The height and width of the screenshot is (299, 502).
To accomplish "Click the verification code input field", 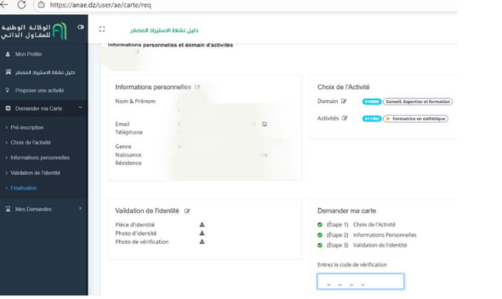I will (x=360, y=282).
